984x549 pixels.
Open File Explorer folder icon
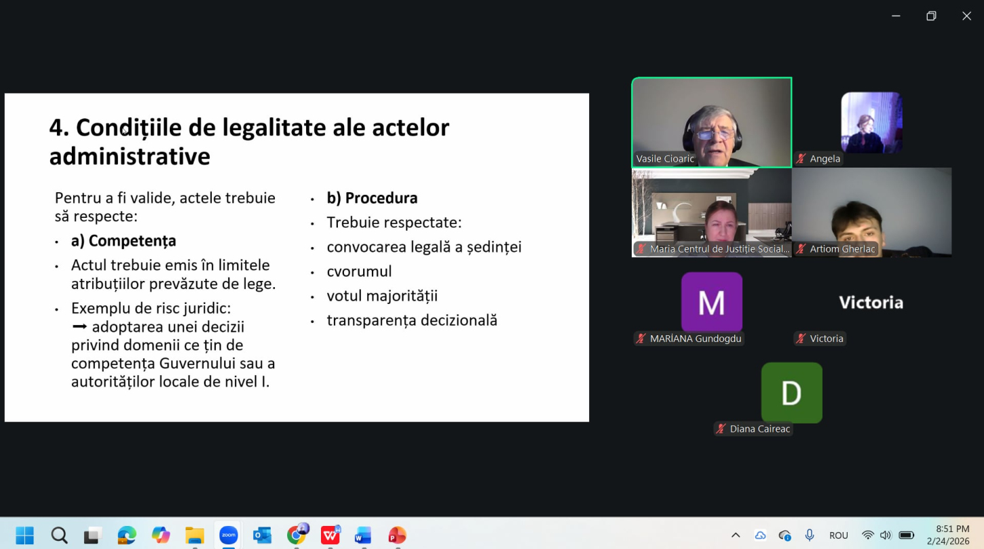click(195, 535)
